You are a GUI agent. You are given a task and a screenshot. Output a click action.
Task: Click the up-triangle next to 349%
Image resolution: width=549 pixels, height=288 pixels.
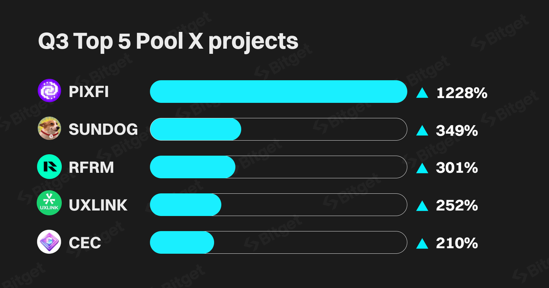[422, 131]
